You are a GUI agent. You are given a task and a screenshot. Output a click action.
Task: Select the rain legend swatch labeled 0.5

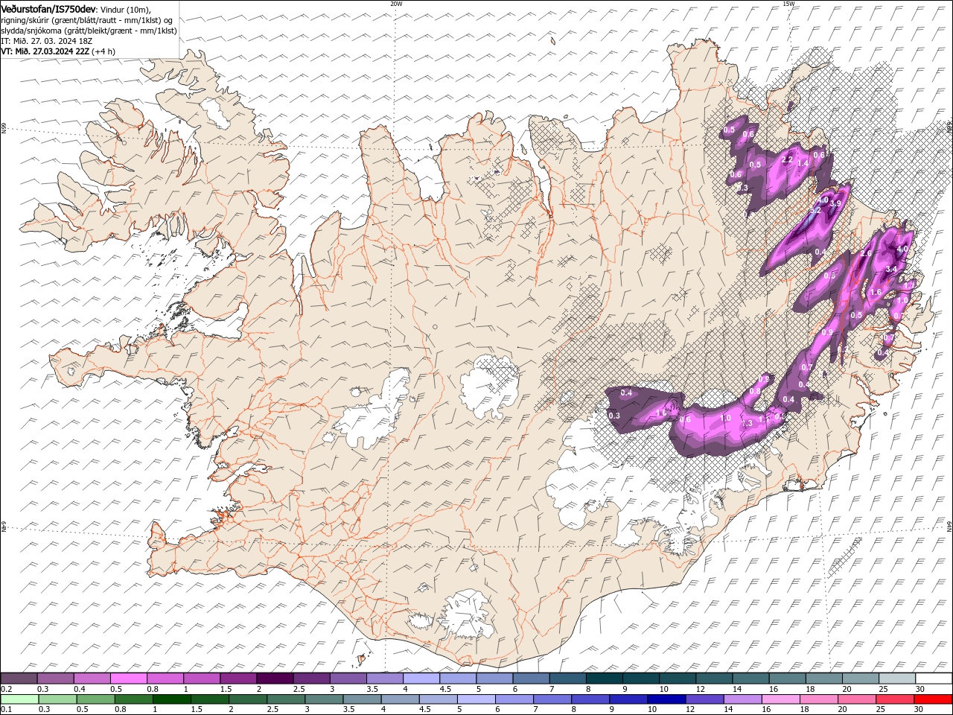point(95,699)
